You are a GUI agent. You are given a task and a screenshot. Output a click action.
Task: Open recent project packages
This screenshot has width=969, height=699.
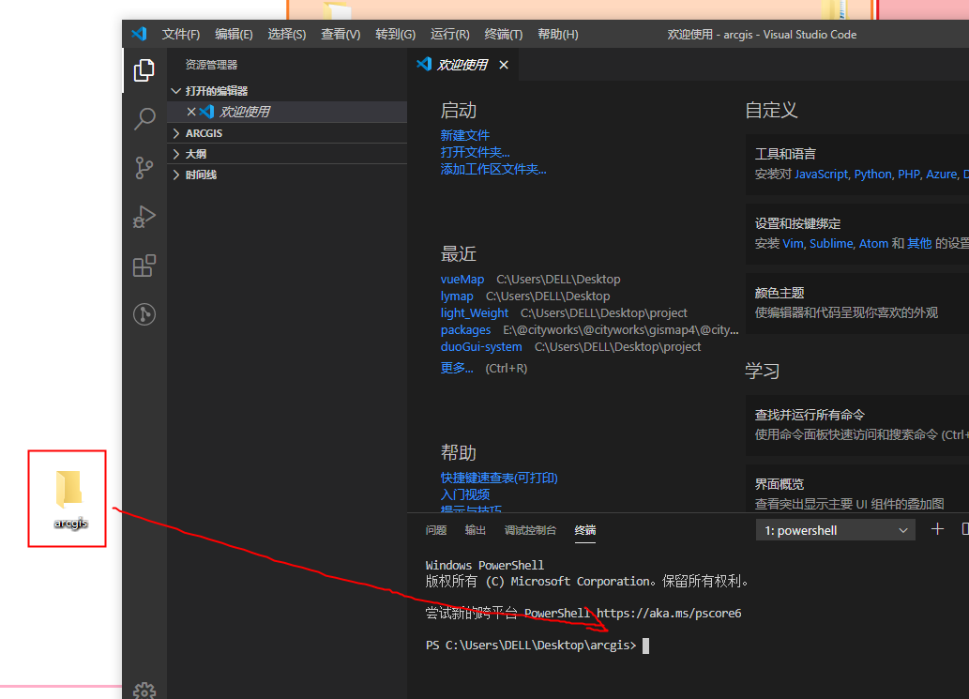[465, 330]
